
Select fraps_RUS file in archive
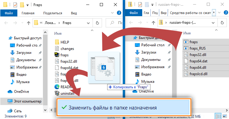(206, 48)
